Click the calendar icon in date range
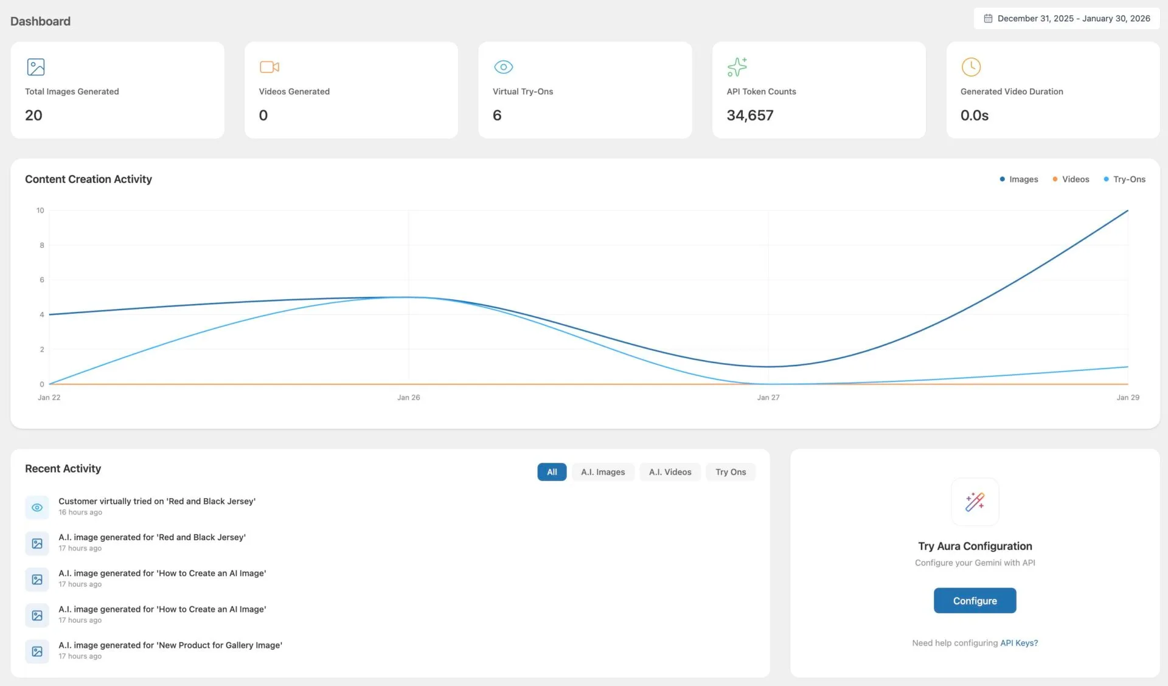This screenshot has width=1168, height=686. coord(989,19)
